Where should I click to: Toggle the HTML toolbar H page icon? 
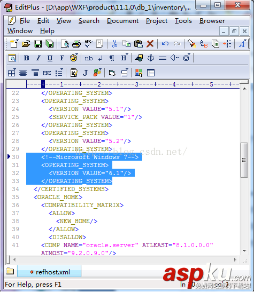100,44
